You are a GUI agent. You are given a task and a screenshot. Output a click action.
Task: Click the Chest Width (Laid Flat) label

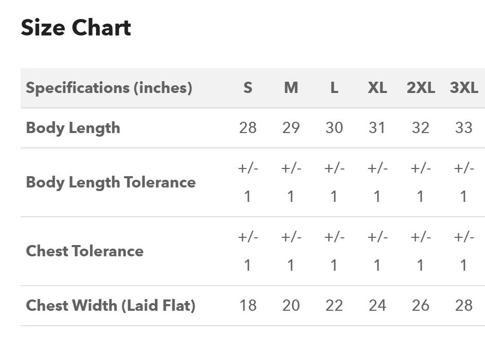coord(111,306)
